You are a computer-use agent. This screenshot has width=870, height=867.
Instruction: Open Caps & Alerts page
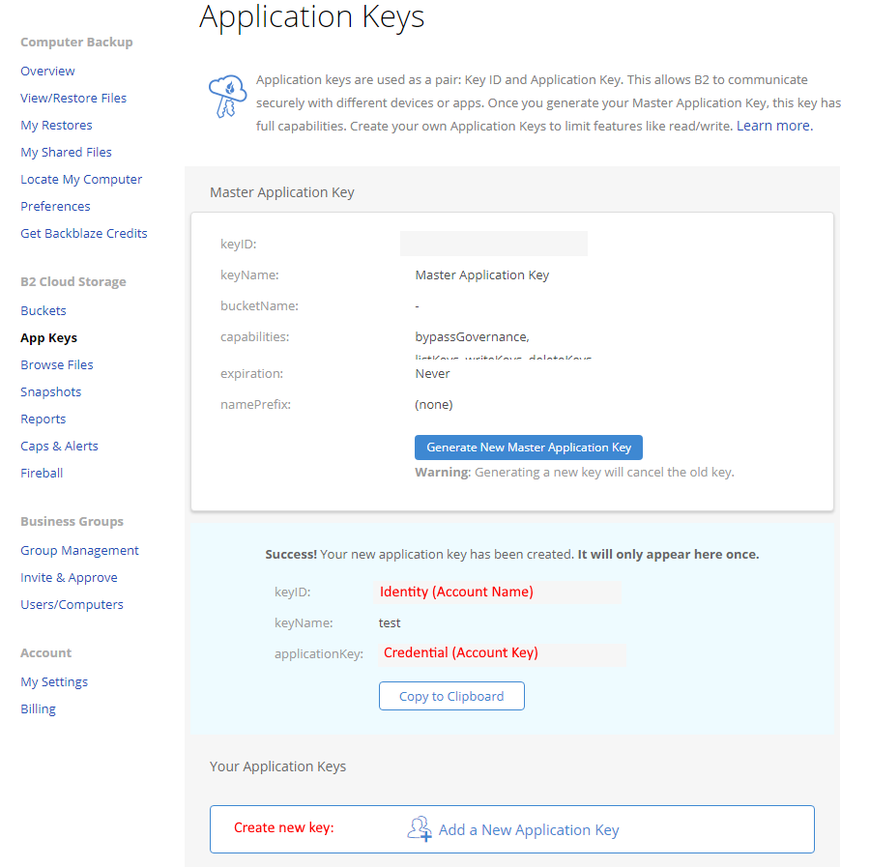pyautogui.click(x=59, y=446)
